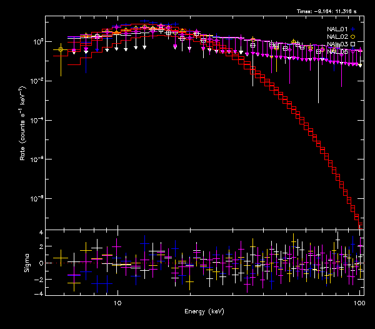Click the 10 tick label on energy axis
The height and width of the screenshot is (329, 375).
point(117,302)
